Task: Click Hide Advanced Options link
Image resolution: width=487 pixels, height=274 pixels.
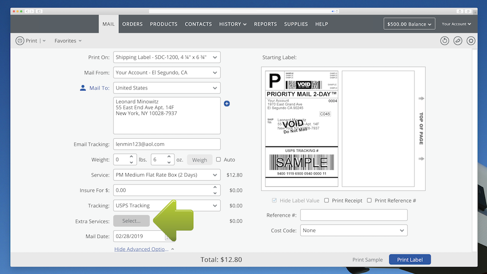Action: click(141, 249)
